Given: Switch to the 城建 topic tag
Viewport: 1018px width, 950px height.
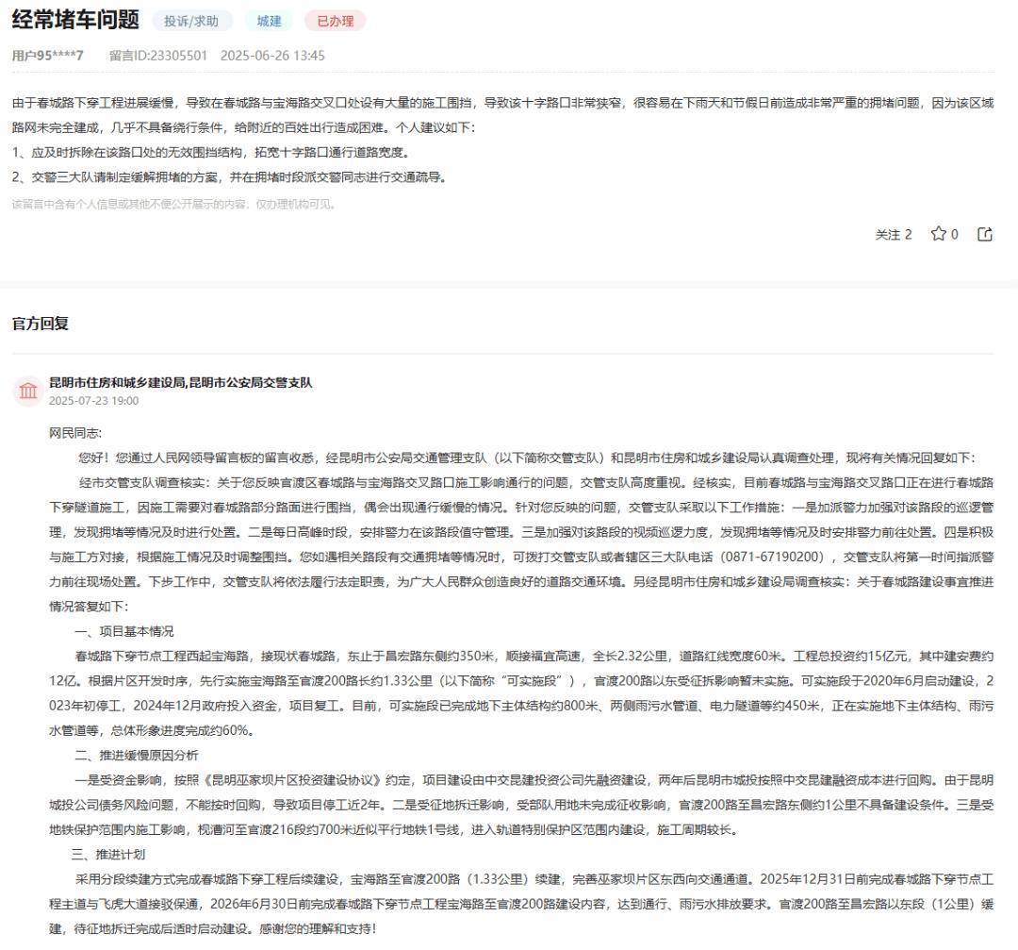Looking at the screenshot, I should pos(268,20).
